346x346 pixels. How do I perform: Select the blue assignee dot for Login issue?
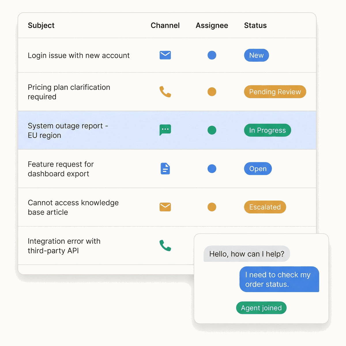coord(212,55)
